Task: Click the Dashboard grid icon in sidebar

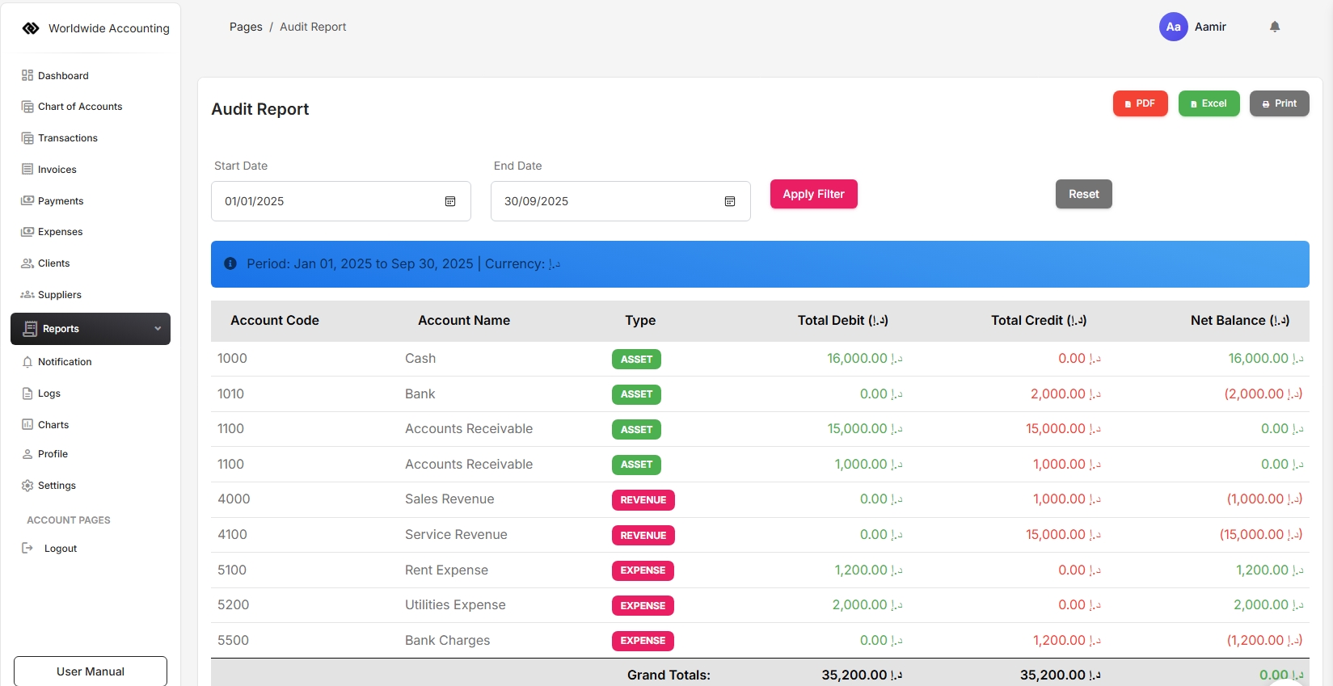Action: point(27,75)
